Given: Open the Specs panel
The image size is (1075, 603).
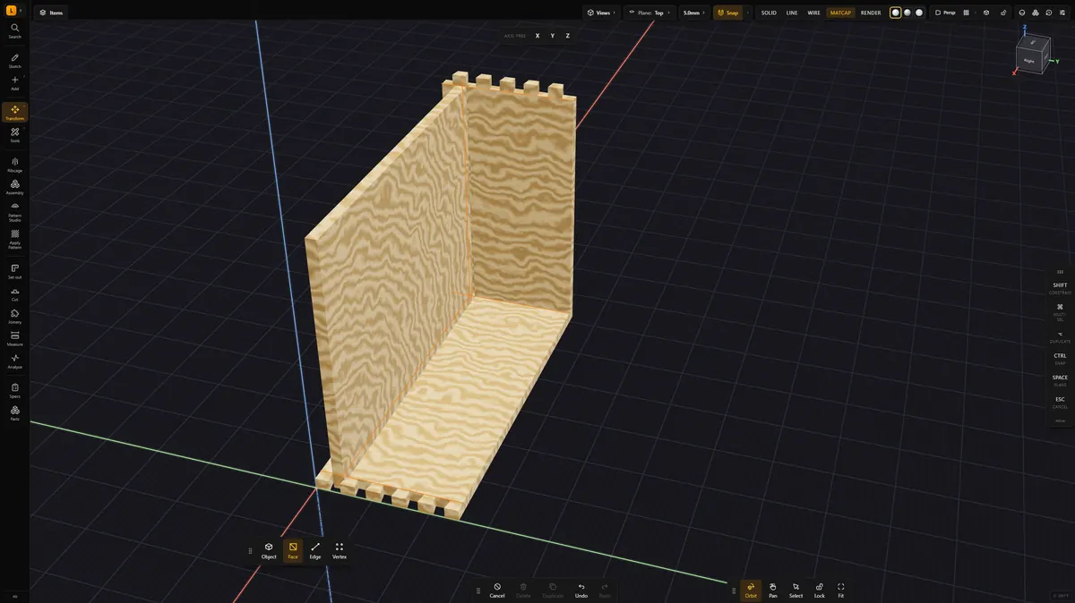Looking at the screenshot, I should 14,390.
